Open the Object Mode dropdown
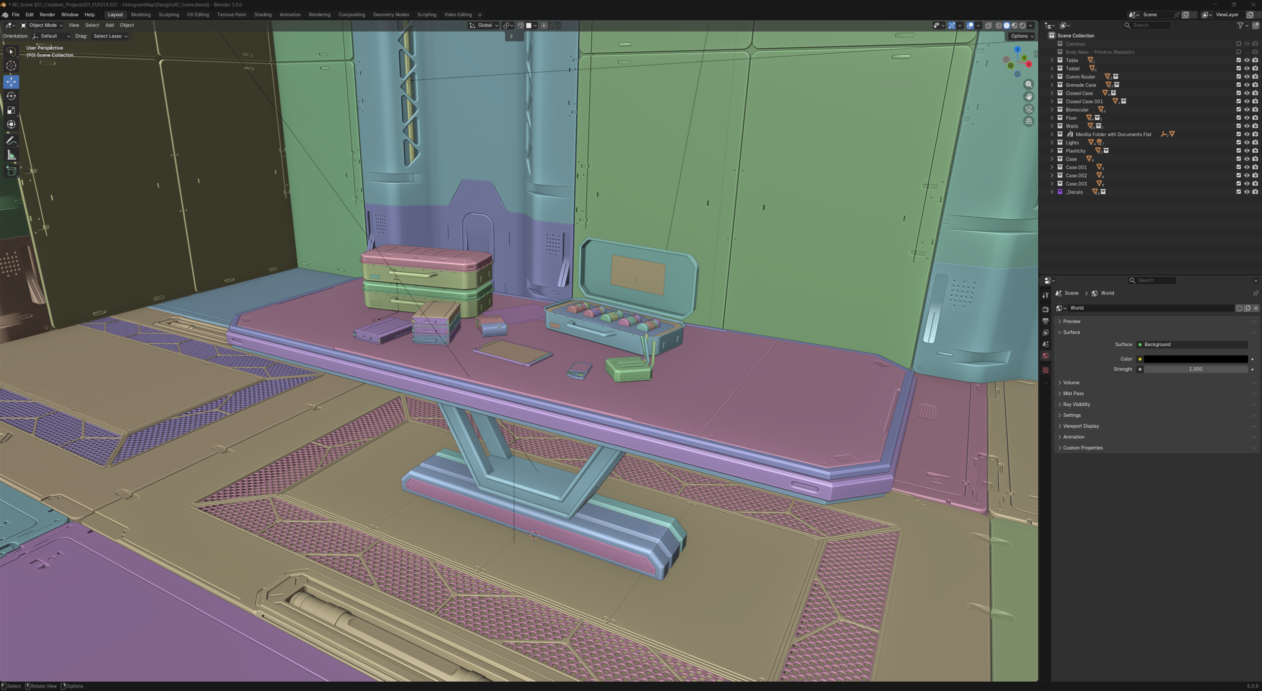 [42, 26]
